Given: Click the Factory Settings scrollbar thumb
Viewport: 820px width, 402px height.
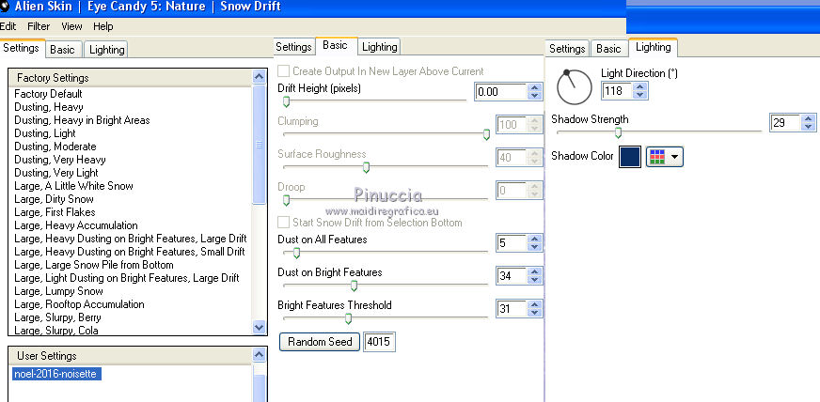Looking at the screenshot, I should [259, 145].
